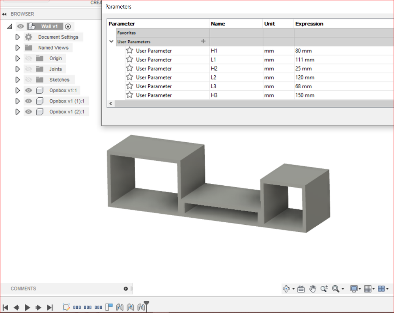Click the Wall v1 component icon
Image resolution: width=394 pixels, height=313 pixels.
pyautogui.click(x=32, y=26)
